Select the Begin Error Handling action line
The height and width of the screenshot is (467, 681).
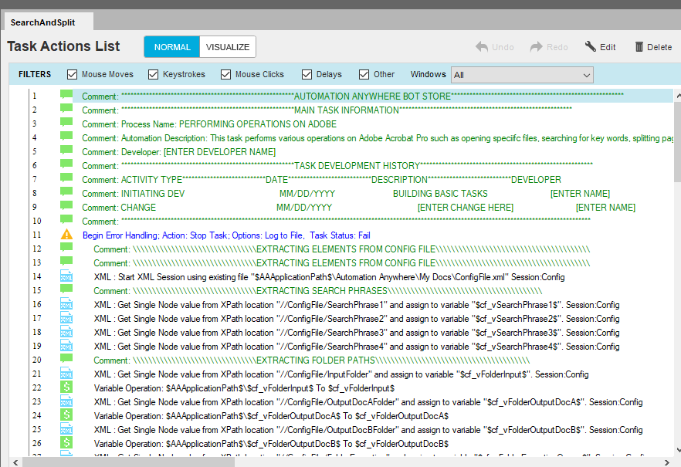[x=226, y=235]
